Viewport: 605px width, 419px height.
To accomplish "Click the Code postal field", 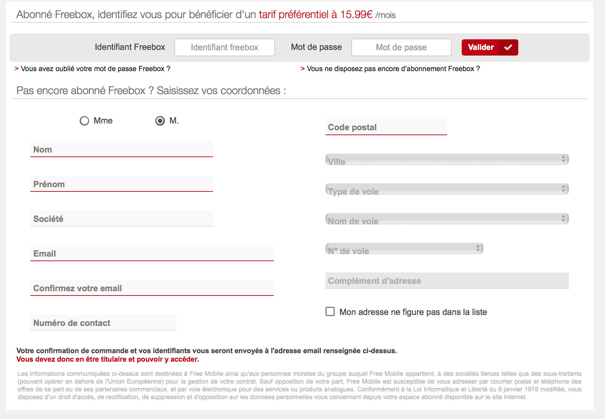I will [386, 127].
